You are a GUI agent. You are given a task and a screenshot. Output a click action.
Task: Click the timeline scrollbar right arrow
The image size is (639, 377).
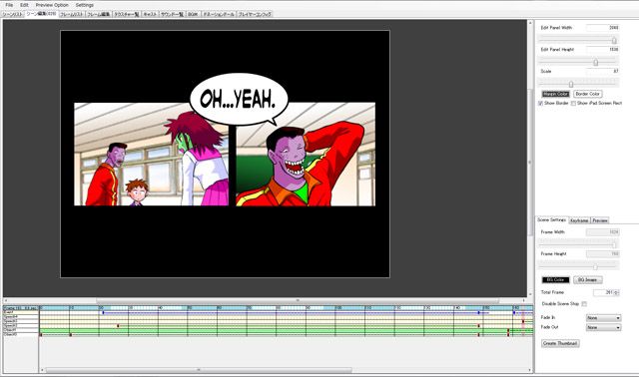530,370
